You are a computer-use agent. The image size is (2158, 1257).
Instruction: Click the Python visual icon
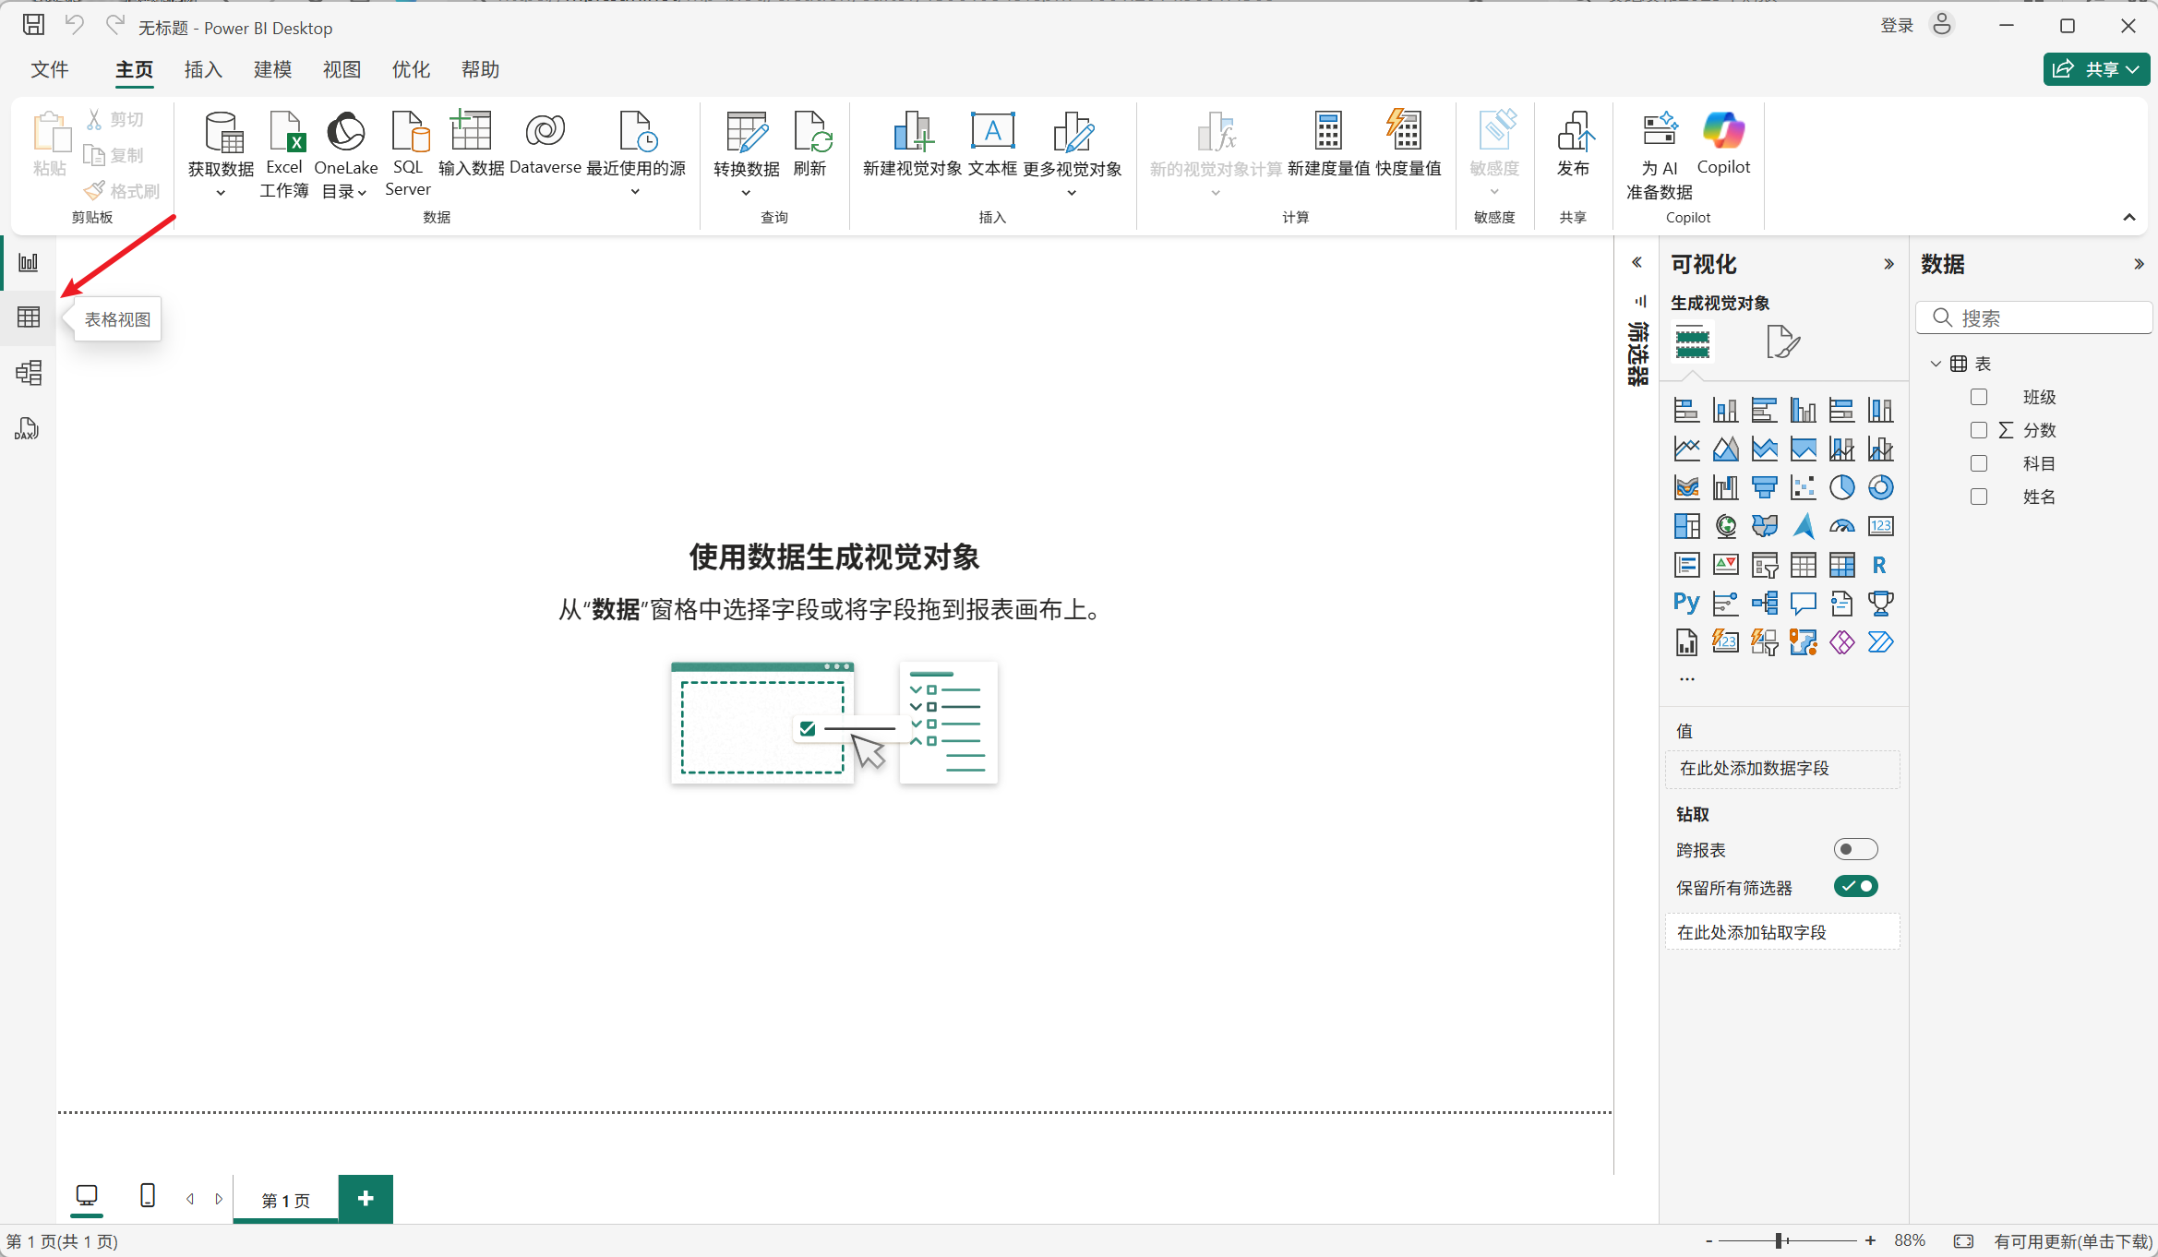pos(1686,603)
